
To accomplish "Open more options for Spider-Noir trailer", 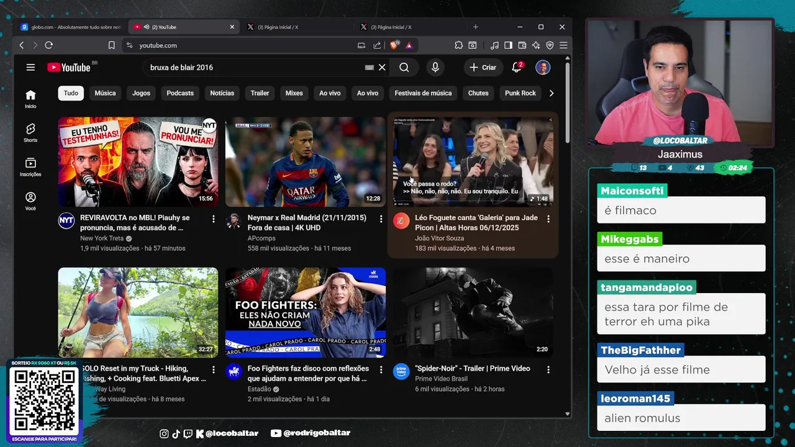I will point(548,370).
